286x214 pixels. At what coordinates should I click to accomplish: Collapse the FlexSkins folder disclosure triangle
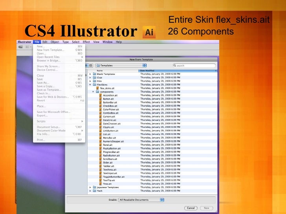pyautogui.click(x=90, y=85)
